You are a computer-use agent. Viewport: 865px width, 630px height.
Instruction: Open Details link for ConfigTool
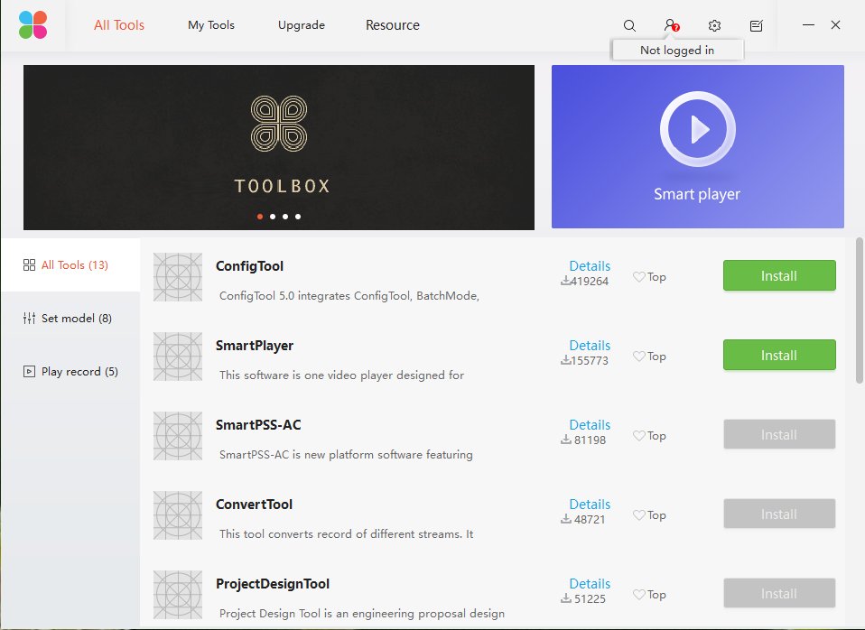[x=590, y=266]
